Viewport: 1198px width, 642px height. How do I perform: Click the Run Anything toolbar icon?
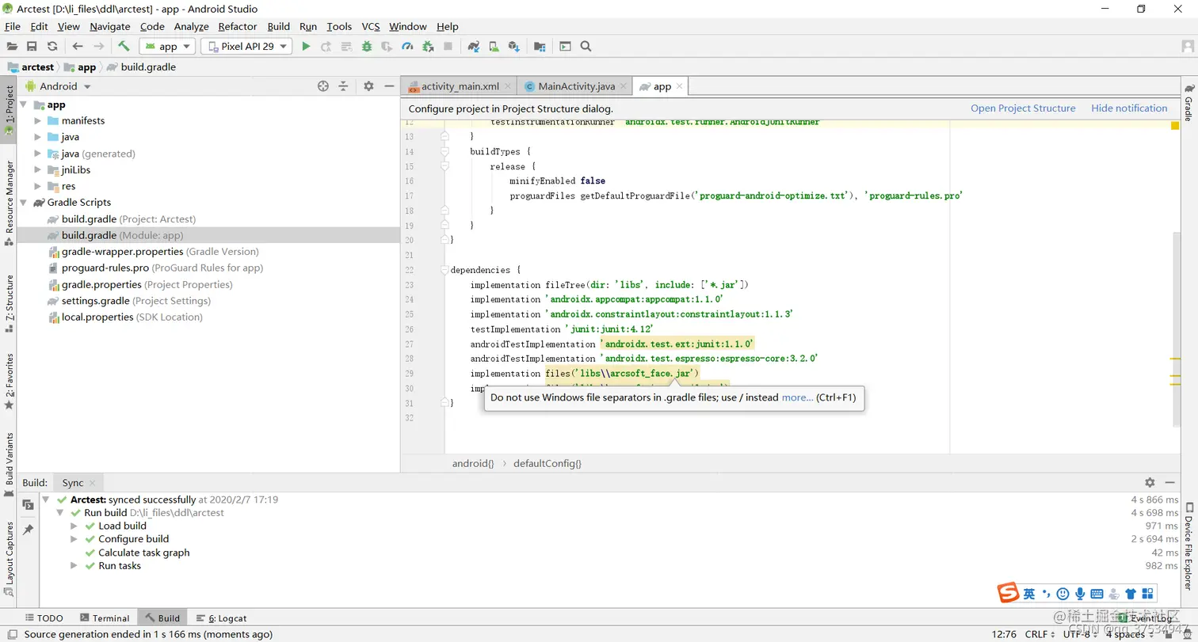tap(565, 47)
